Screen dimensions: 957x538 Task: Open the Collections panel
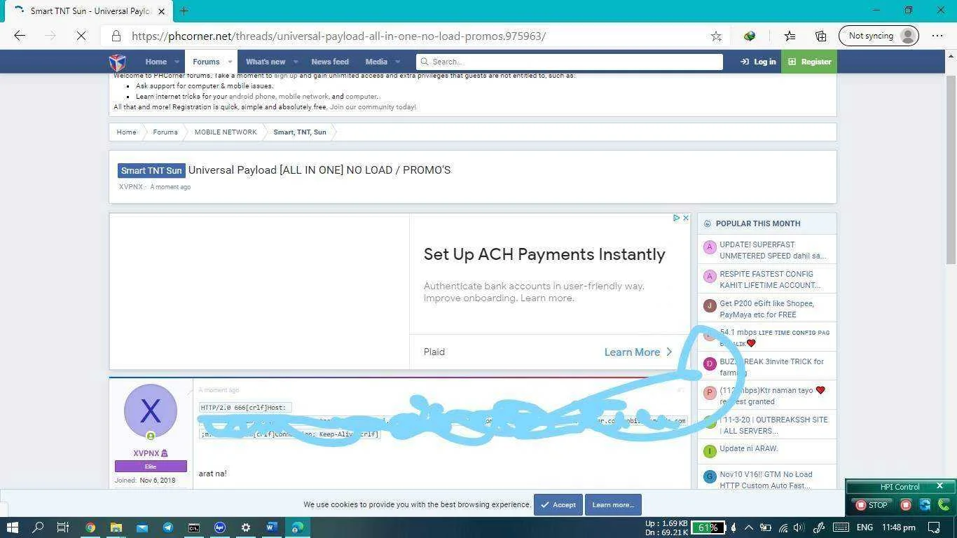tap(820, 36)
